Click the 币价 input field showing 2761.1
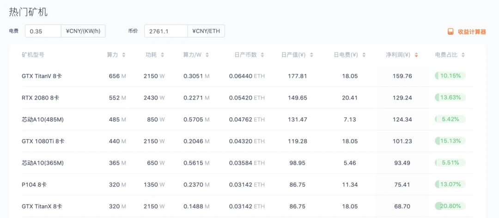The image size is (499, 218). [x=166, y=31]
